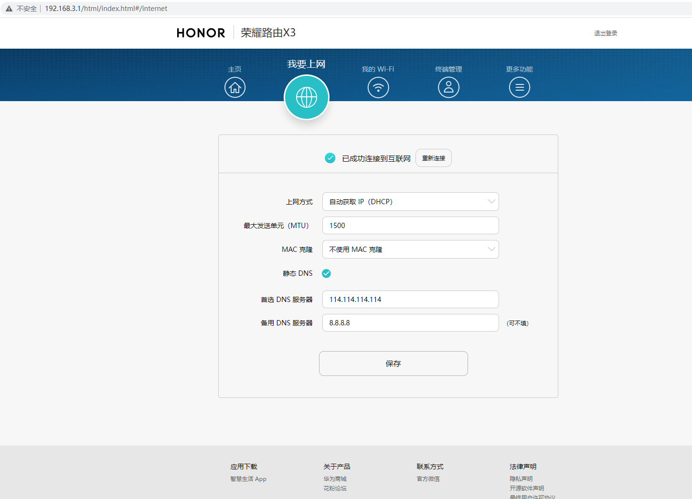
Task: Open the home page house icon
Action: pos(235,87)
